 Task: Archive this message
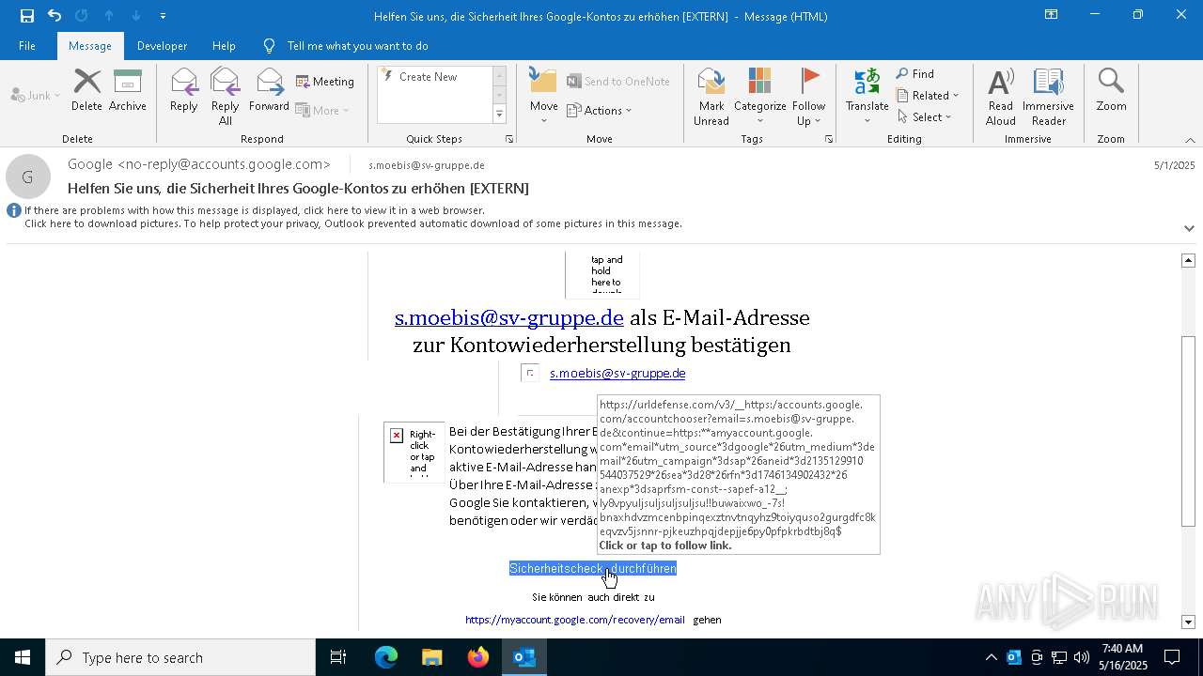(x=128, y=90)
